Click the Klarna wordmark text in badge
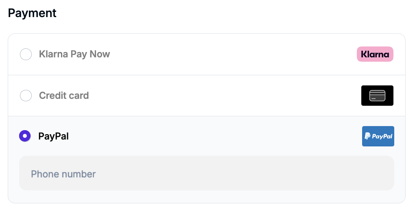 click(x=375, y=54)
